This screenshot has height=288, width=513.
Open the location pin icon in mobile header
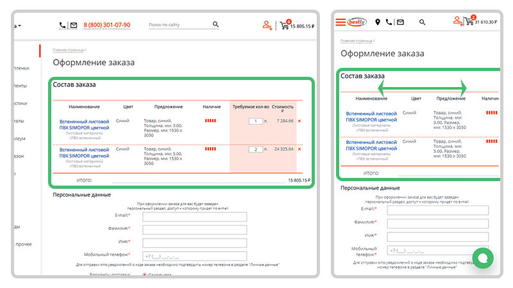(x=378, y=22)
